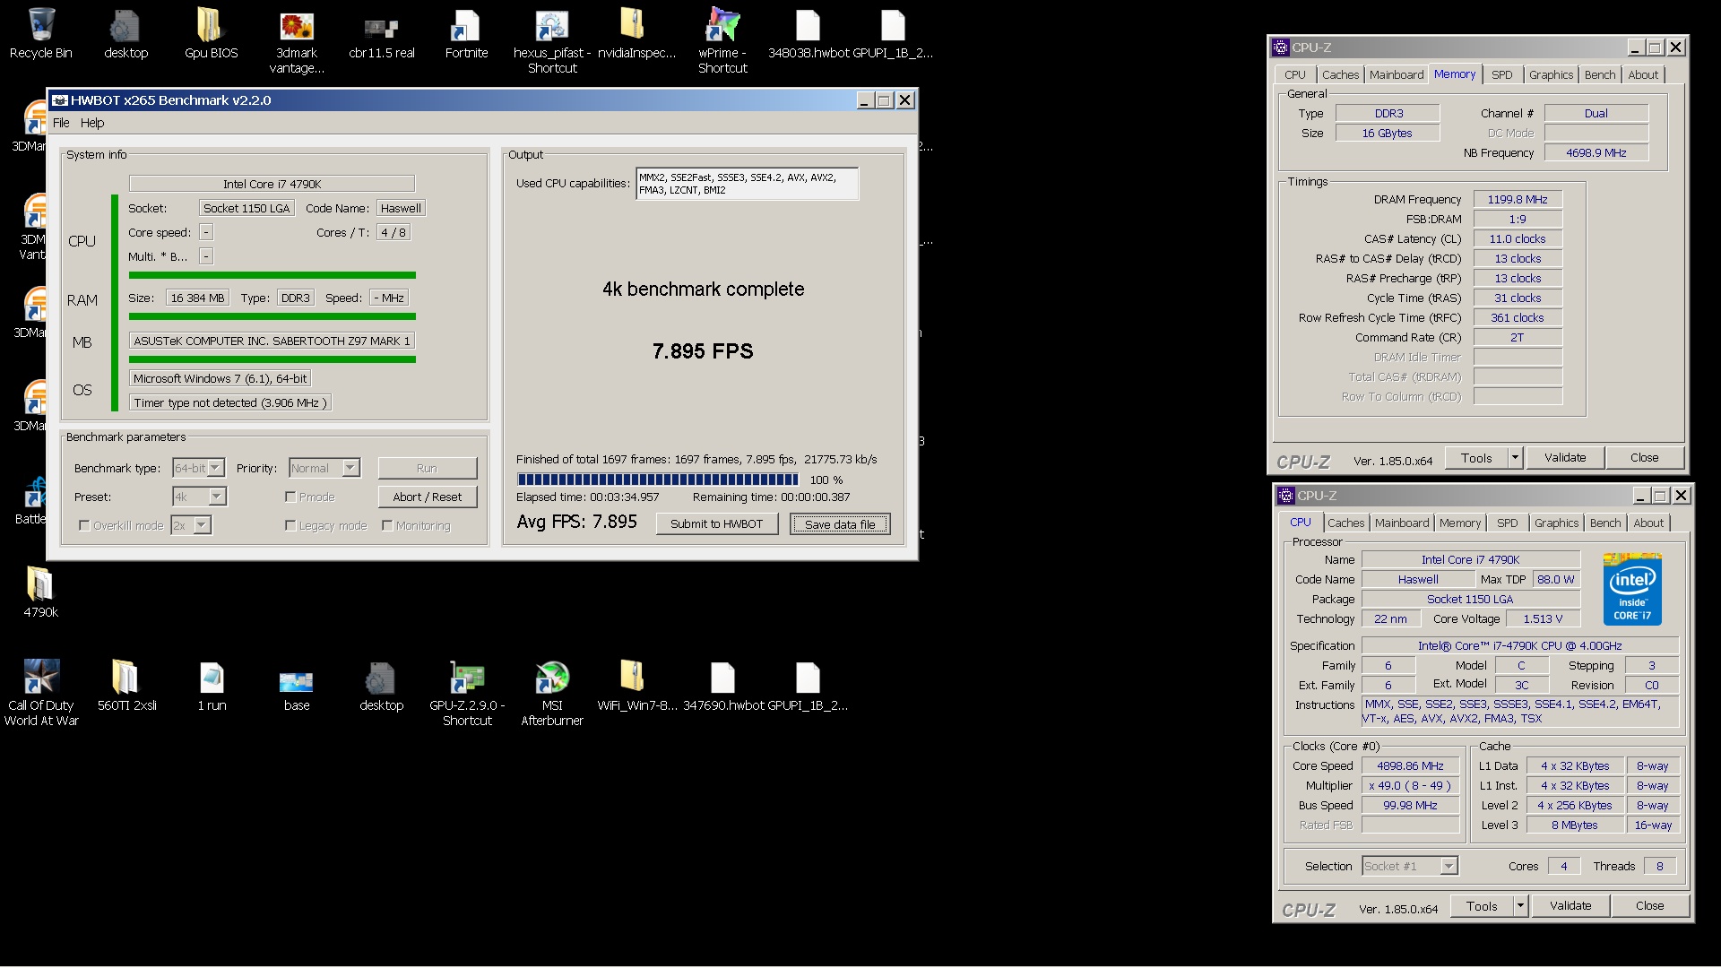Switch to Mainboard tab in lower CPU-Z
The image size is (1721, 968).
[x=1402, y=523]
